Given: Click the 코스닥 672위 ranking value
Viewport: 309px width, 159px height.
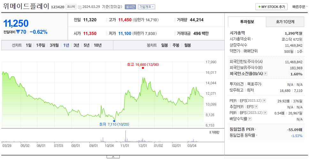Looking at the screenshot, I should click(292, 39).
